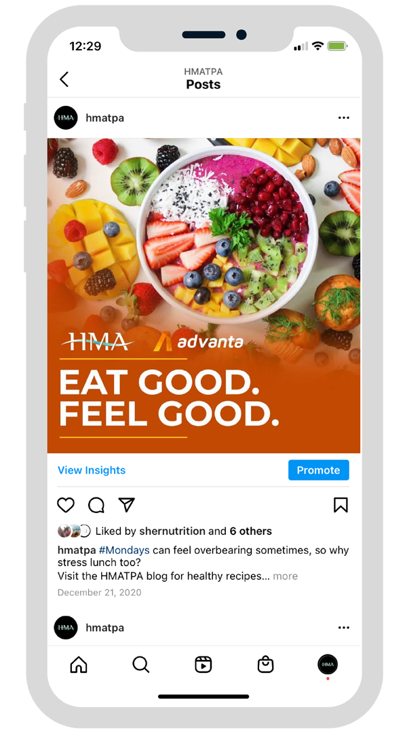Screen dimensions: 407x734
Task: Open the Reels tab
Action: coord(203,664)
